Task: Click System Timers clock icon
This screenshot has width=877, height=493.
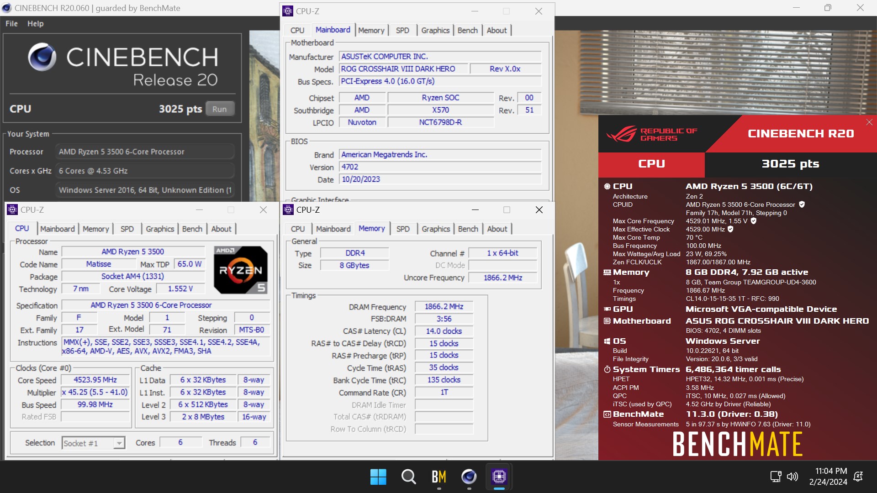Action: (x=607, y=369)
